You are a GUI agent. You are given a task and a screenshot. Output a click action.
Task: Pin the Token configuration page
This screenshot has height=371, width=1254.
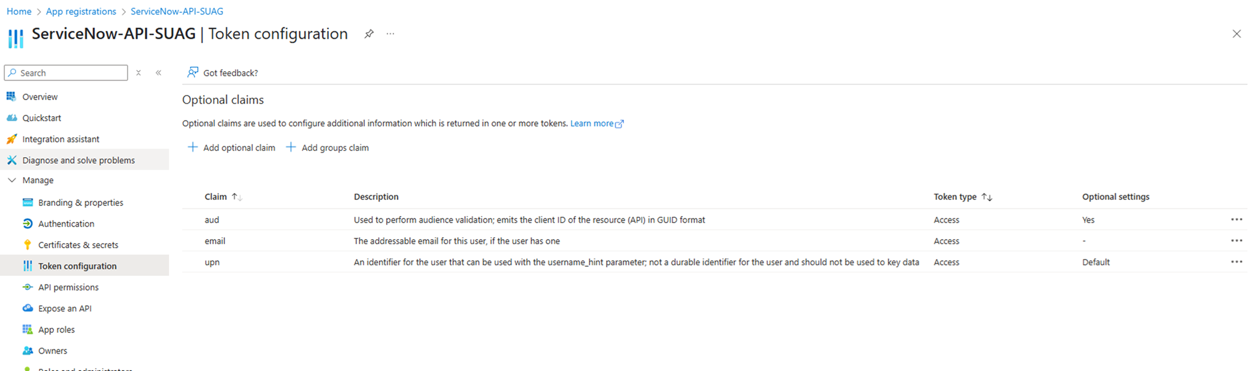(368, 33)
